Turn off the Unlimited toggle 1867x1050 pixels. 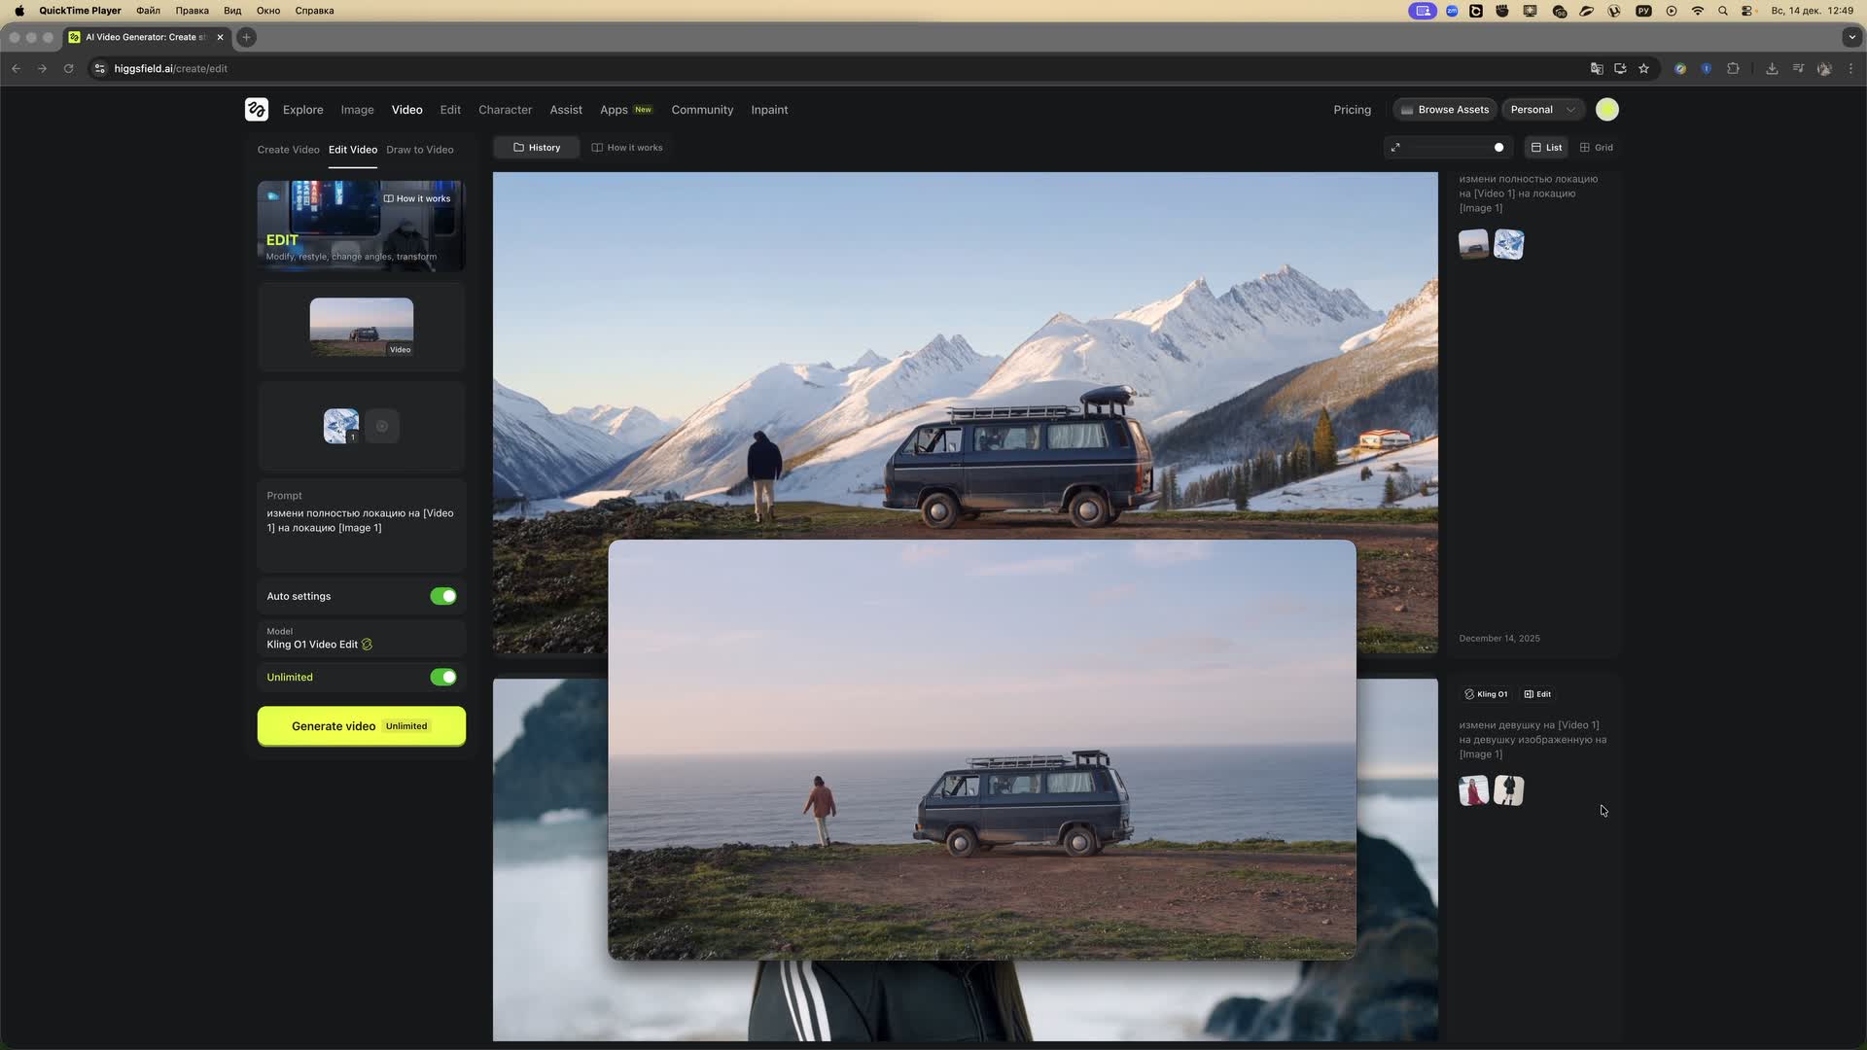(x=443, y=677)
